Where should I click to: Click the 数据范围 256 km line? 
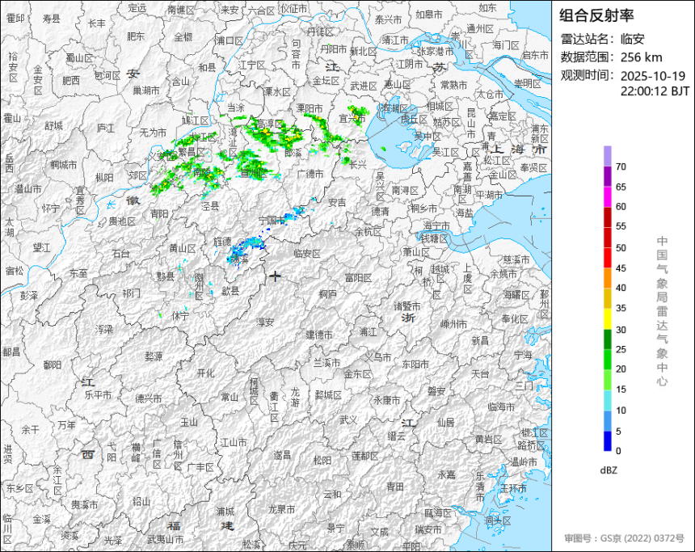point(611,57)
